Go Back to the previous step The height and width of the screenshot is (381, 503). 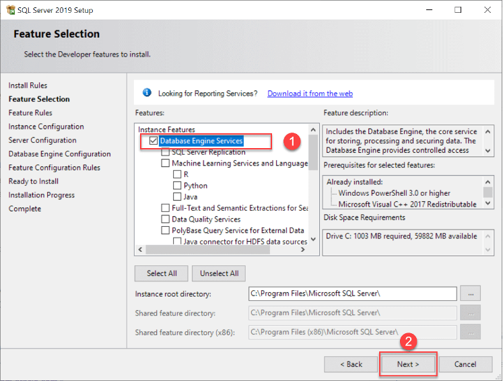351,364
